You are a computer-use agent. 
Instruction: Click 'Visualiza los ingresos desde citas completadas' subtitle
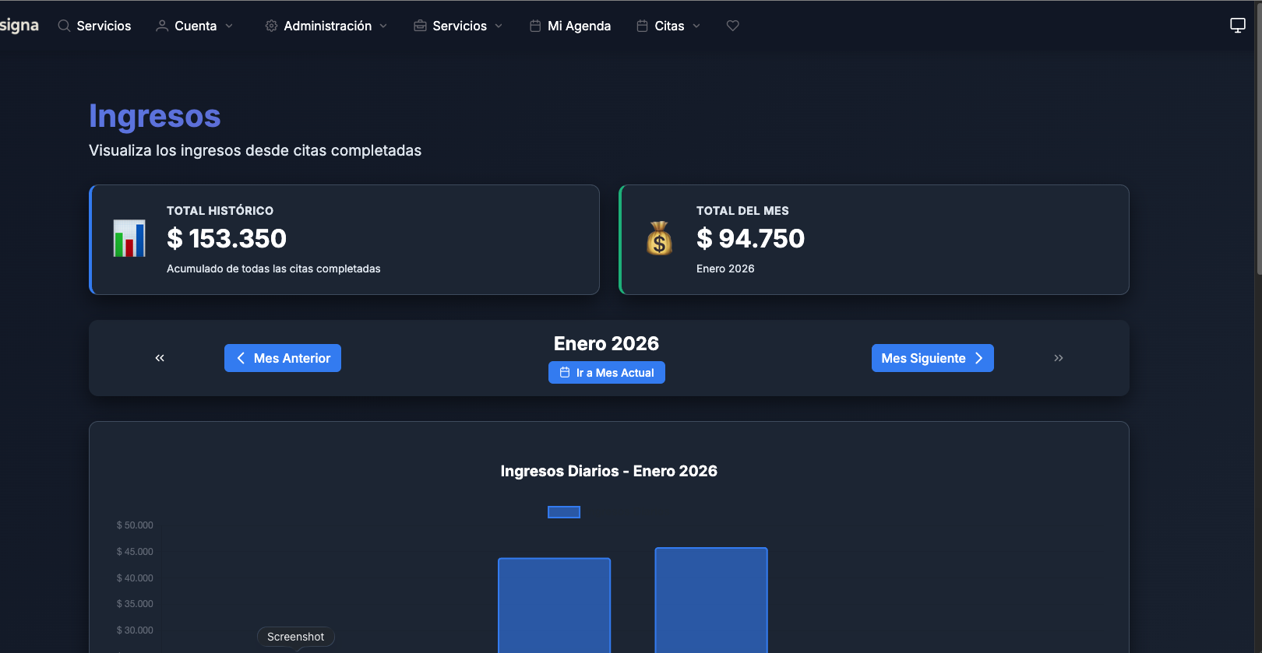pos(255,150)
